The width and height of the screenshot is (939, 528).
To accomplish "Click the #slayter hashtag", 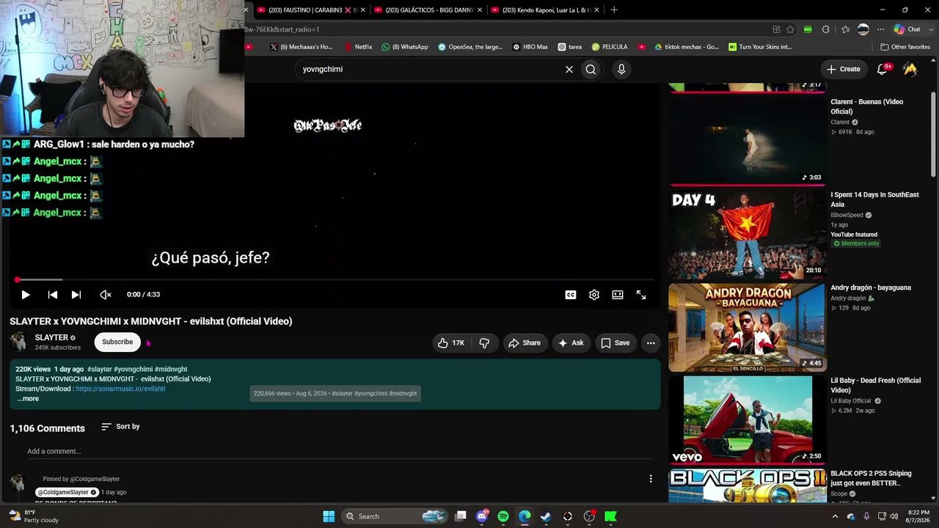I will pyautogui.click(x=100, y=370).
